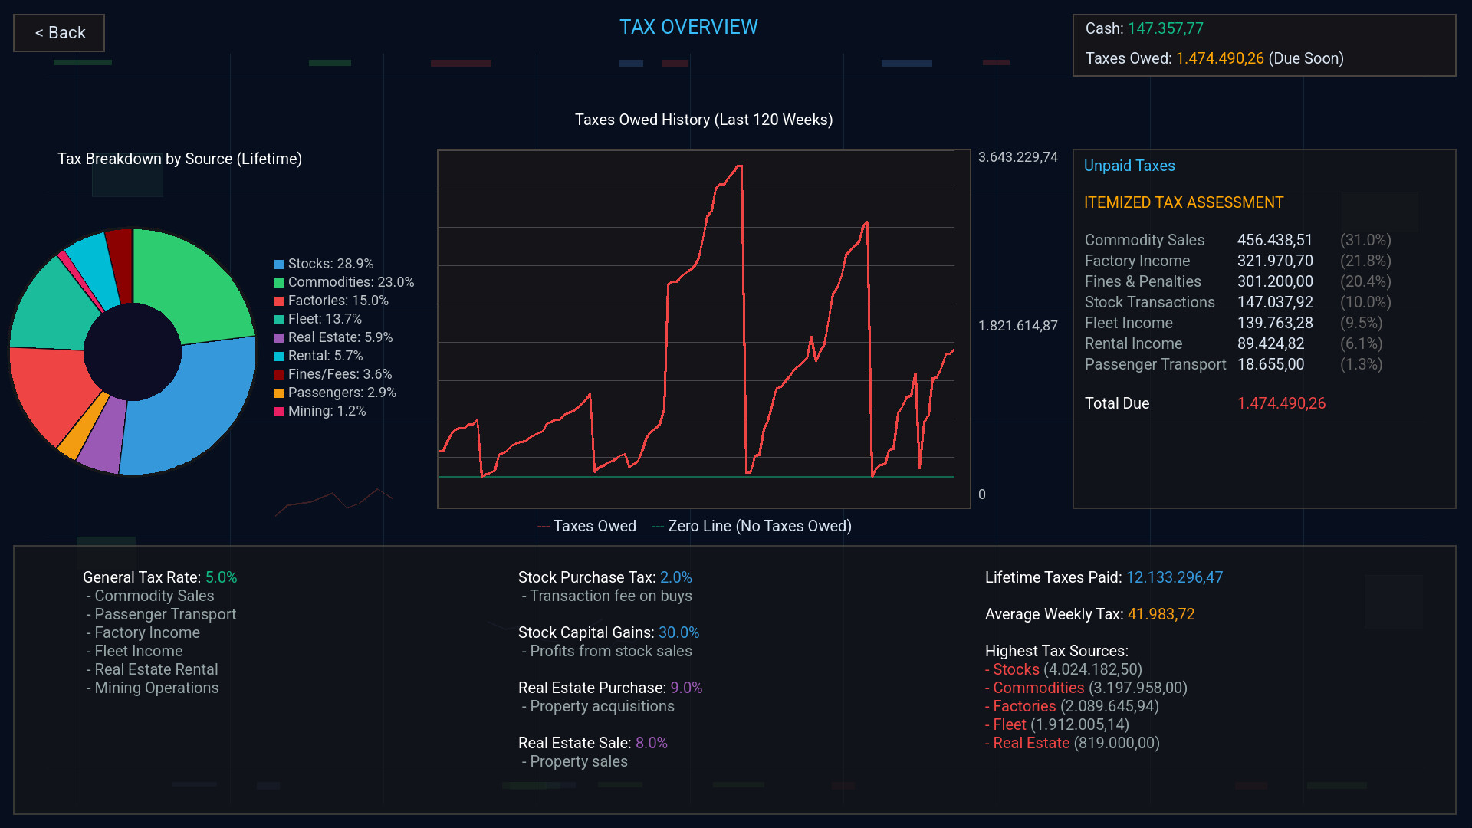Click the Passengers orange legend swatch
The width and height of the screenshot is (1472, 828).
point(279,393)
